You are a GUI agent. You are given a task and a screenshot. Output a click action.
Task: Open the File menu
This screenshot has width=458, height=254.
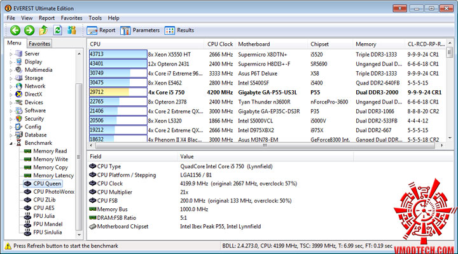11,18
